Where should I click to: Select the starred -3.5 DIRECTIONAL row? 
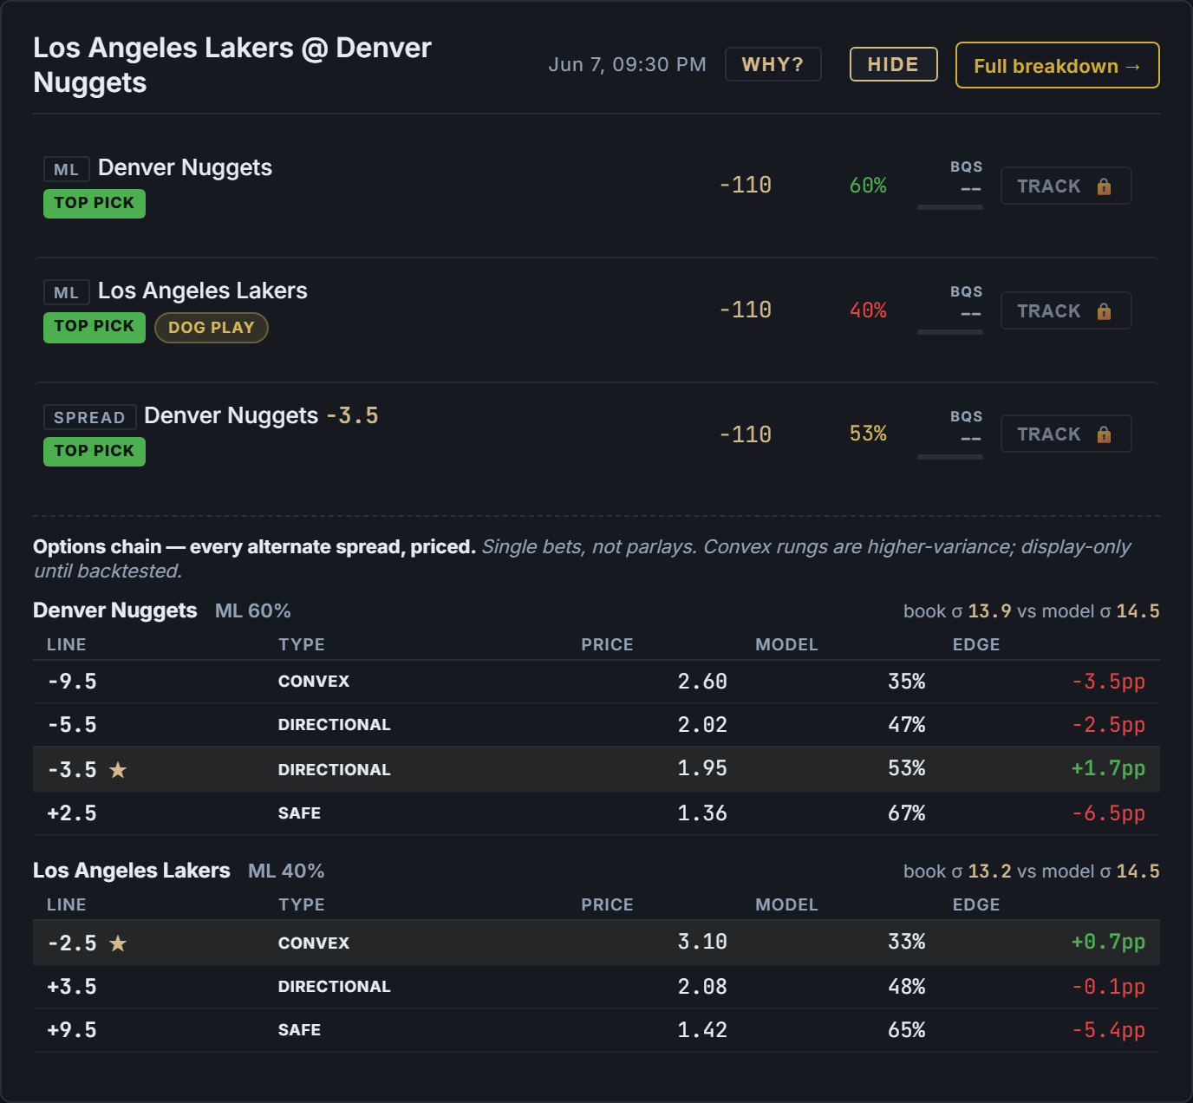596,769
